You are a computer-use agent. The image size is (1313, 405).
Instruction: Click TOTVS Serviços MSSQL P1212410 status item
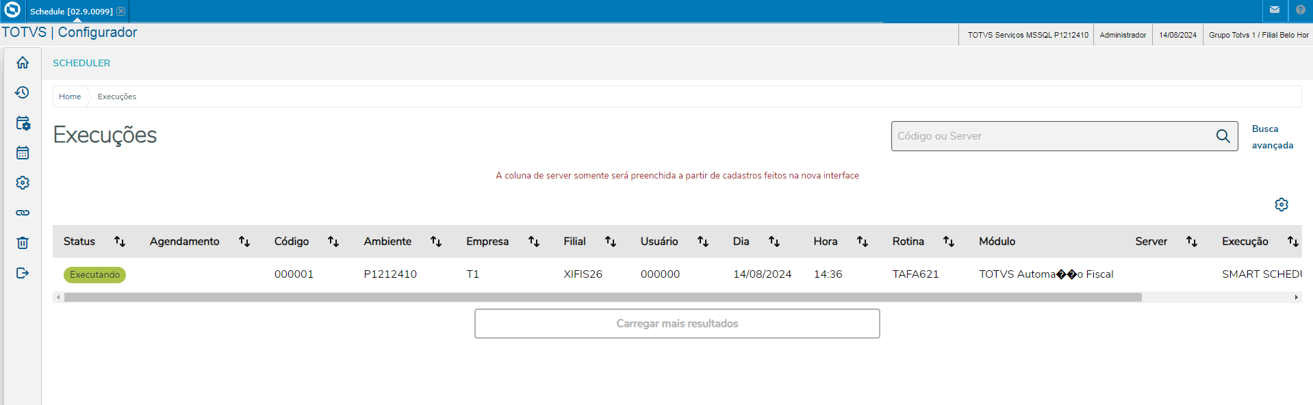tap(1028, 35)
